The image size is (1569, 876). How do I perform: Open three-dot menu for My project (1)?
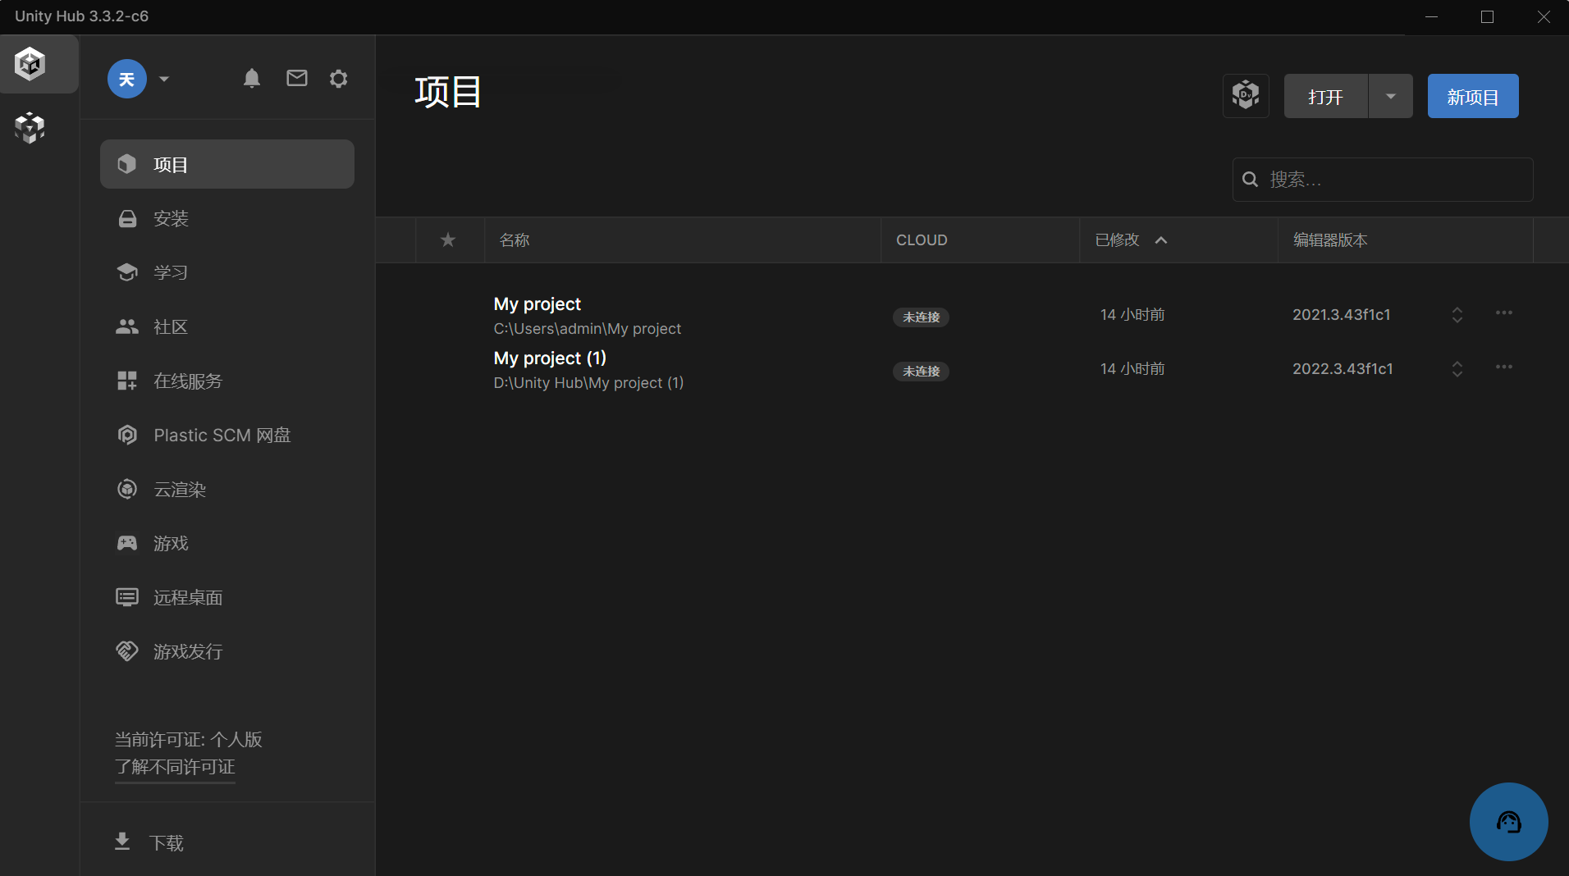[1503, 367]
